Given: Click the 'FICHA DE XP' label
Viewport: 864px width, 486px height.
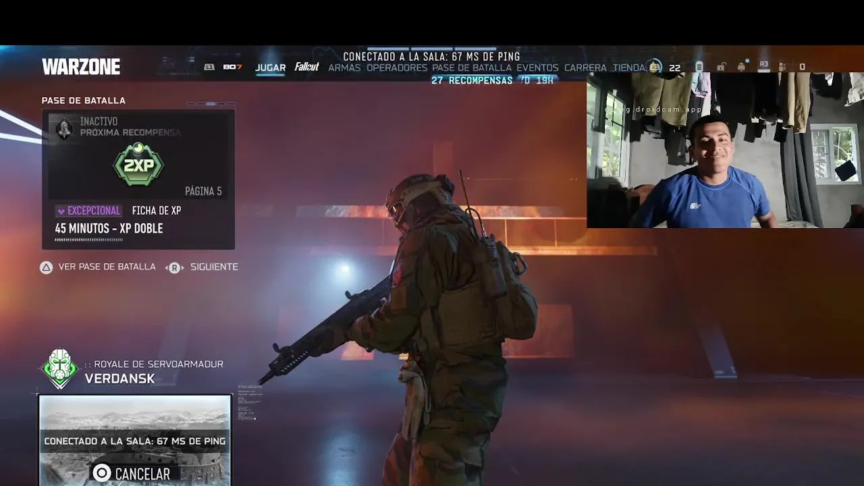Looking at the screenshot, I should tap(157, 211).
